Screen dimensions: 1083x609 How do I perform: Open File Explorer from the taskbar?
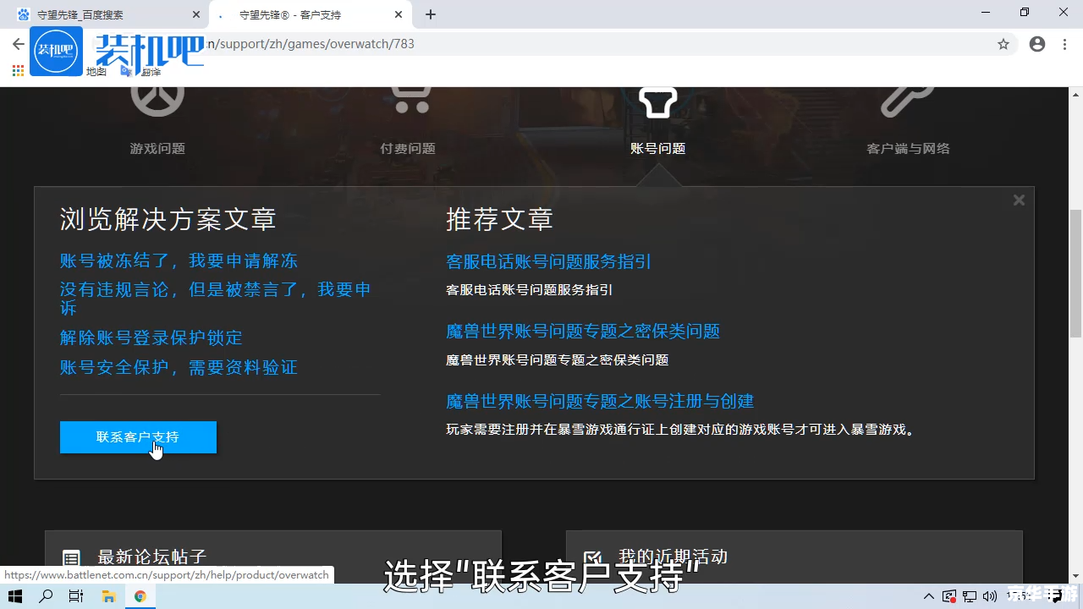point(108,596)
